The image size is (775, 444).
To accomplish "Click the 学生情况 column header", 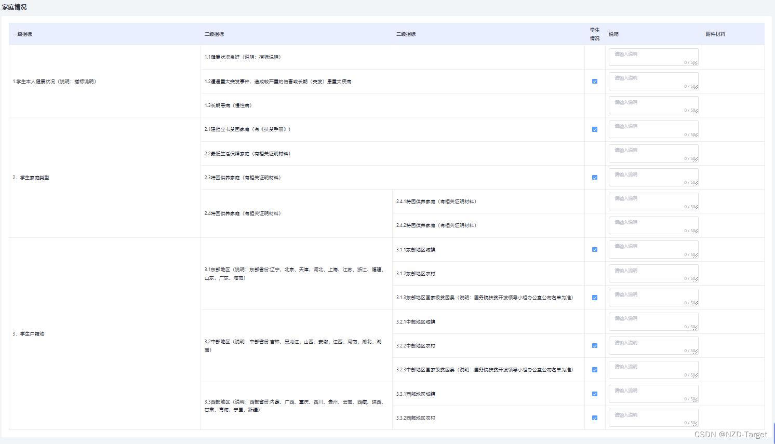I will [x=595, y=34].
